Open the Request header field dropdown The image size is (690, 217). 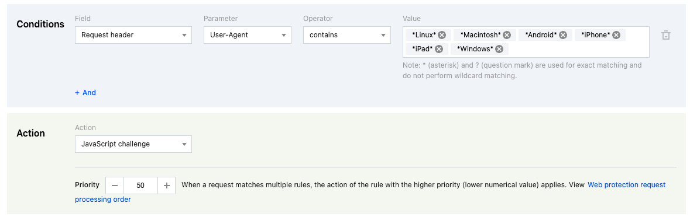point(133,35)
